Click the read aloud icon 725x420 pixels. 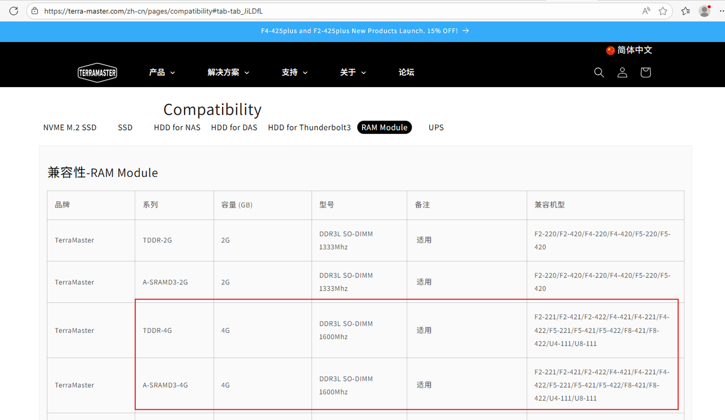pos(646,11)
